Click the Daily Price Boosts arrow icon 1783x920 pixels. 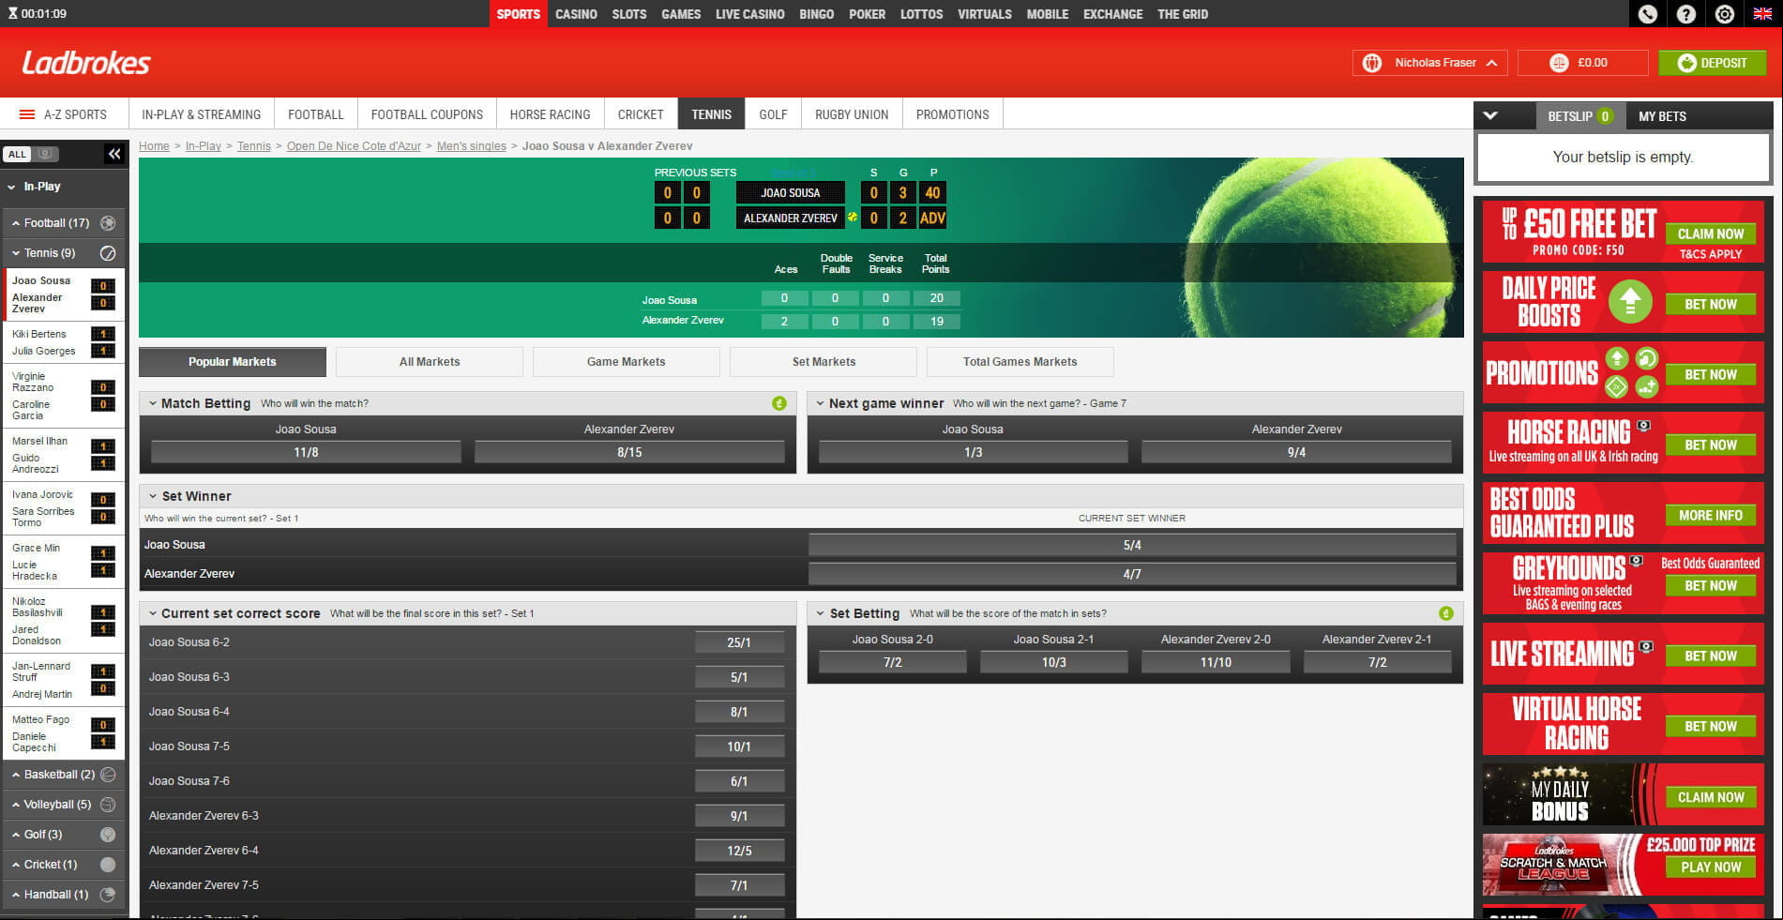coord(1630,302)
